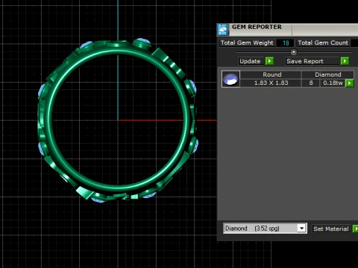Click the 1.83 X 1.83 size cell

pos(271,83)
